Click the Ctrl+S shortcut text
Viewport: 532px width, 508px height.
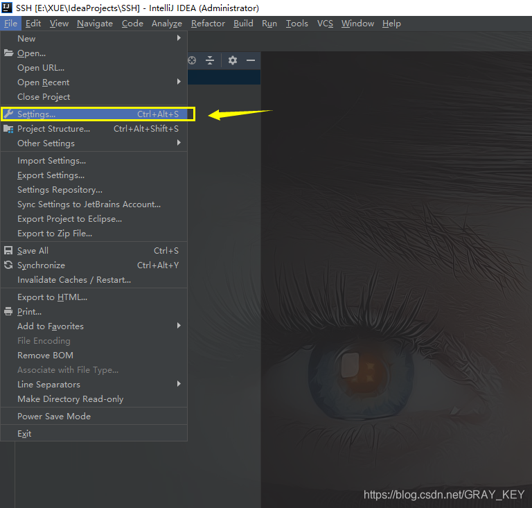pos(166,250)
